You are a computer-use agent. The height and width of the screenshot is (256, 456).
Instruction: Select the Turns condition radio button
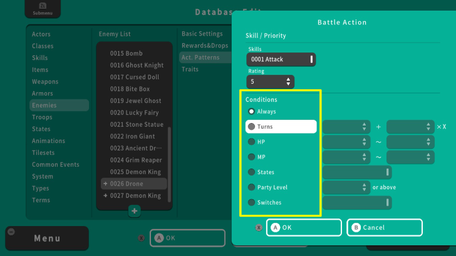[x=252, y=126]
